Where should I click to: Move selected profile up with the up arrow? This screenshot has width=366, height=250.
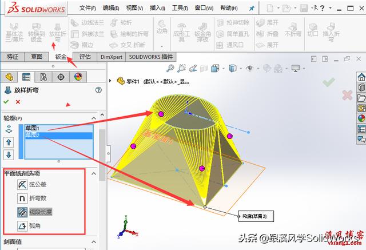[9, 142]
